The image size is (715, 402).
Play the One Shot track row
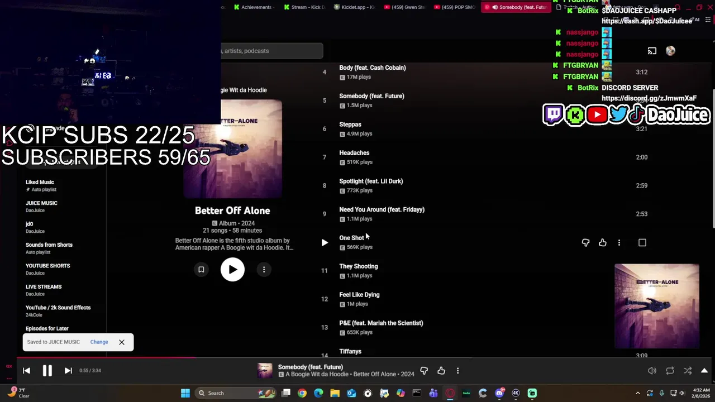click(325, 242)
